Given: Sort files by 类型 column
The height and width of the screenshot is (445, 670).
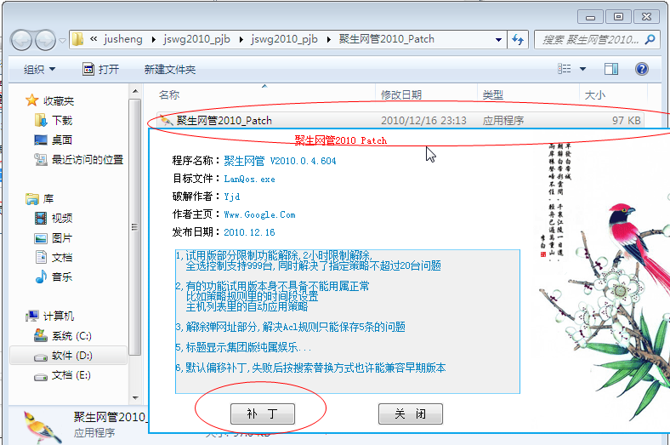Looking at the screenshot, I should coord(492,95).
